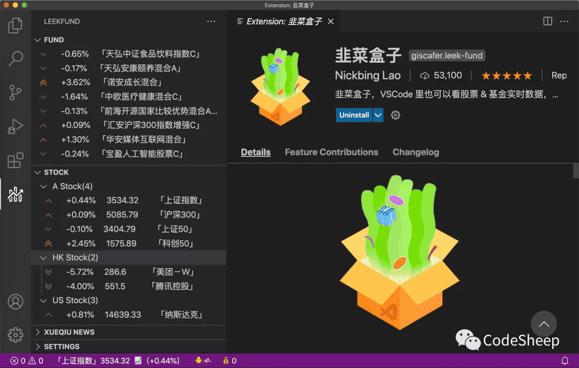Select HK stock 腾讯控股
The image size is (579, 368).
tap(129, 286)
